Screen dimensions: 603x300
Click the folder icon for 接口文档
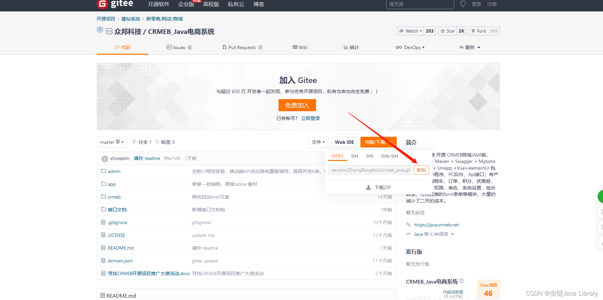coord(103,209)
